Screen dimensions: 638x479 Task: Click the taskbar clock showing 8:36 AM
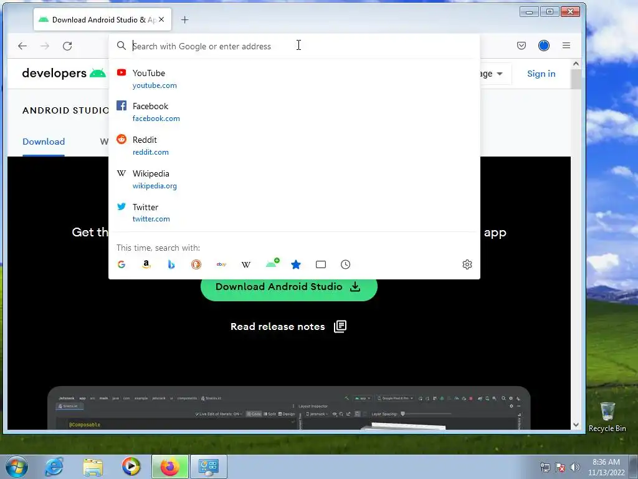606,467
